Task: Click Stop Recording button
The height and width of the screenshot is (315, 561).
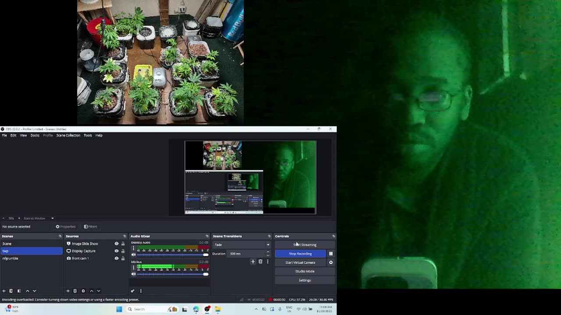Action: pos(301,254)
